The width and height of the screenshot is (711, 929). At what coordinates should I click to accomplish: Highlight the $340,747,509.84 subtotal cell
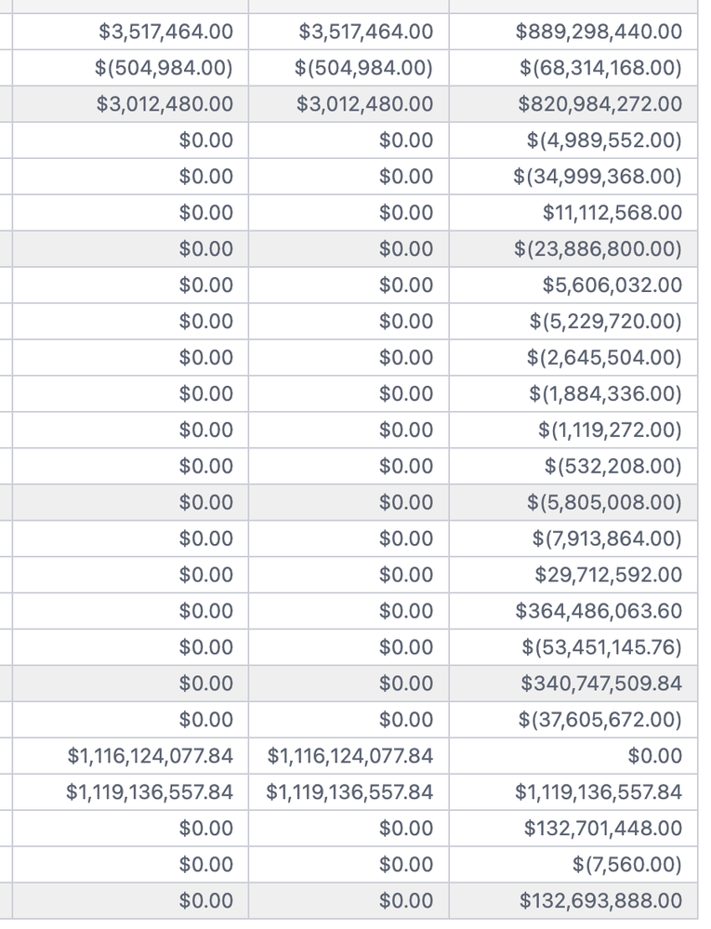(x=600, y=683)
